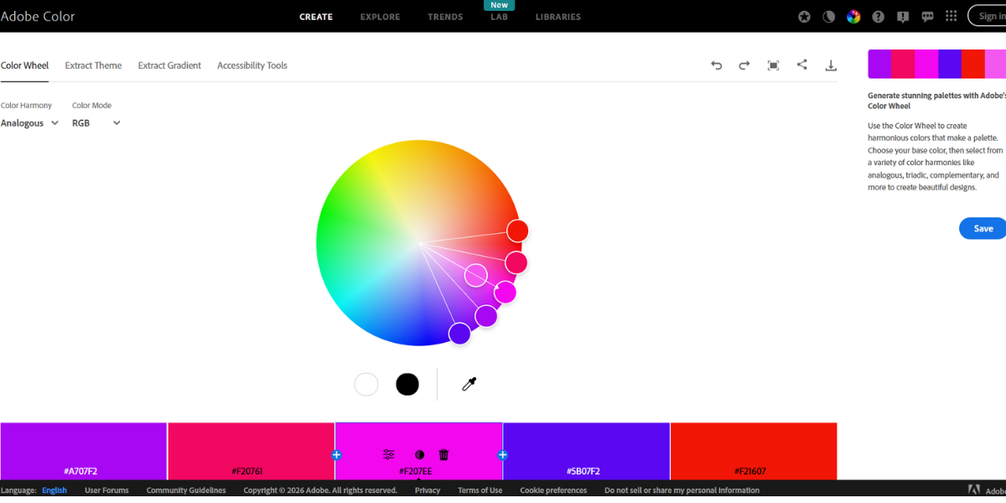Click the Adobe Color logo text

(38, 16)
